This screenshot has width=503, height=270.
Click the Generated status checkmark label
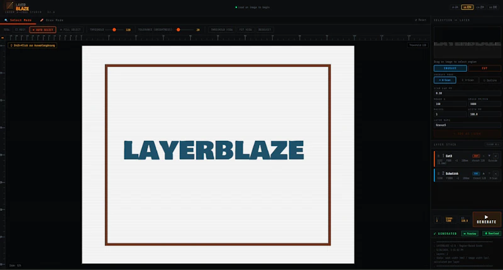(445, 233)
